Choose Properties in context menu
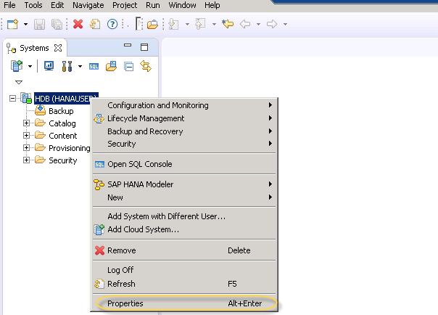 [x=184, y=303]
